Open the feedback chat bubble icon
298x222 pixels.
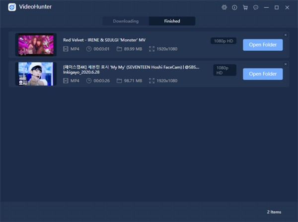tap(256, 7)
